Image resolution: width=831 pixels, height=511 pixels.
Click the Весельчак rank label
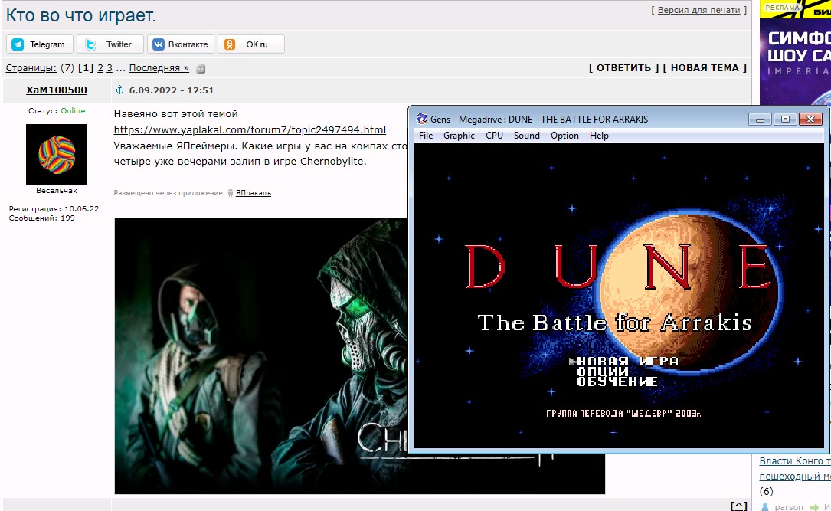pos(57,190)
